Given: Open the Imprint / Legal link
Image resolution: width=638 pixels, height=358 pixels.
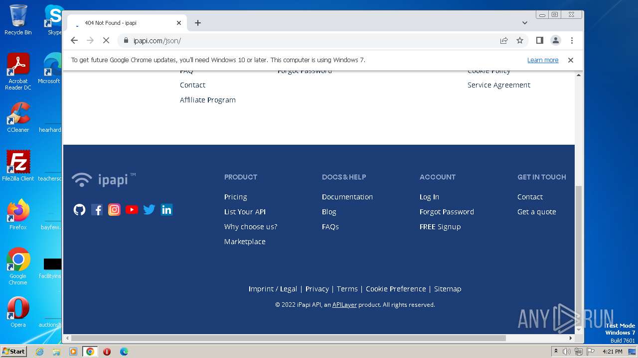Looking at the screenshot, I should tap(273, 289).
